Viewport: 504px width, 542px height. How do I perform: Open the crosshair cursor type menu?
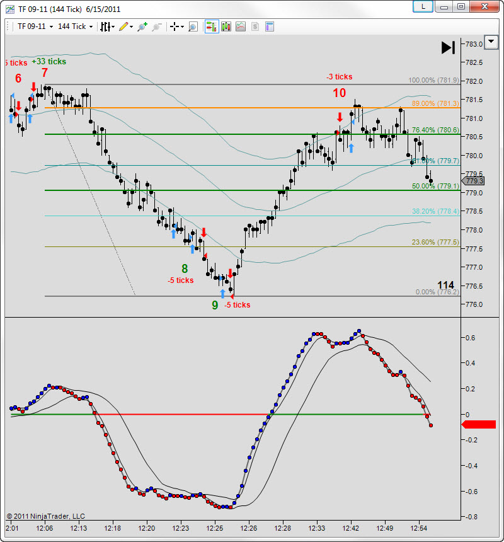(x=177, y=26)
